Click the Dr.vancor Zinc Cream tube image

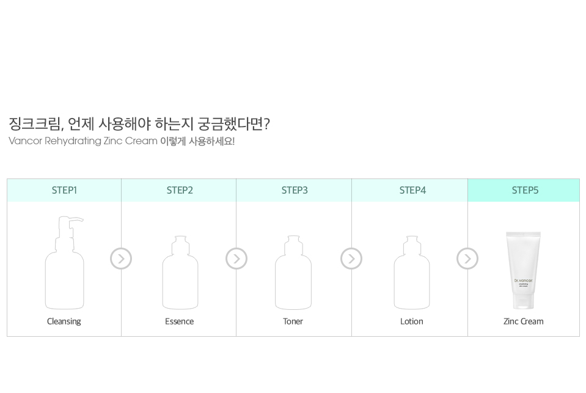(523, 270)
